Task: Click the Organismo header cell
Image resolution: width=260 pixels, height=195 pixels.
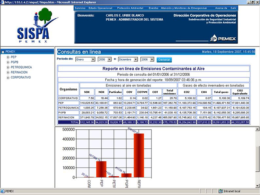Action: tap(68, 89)
